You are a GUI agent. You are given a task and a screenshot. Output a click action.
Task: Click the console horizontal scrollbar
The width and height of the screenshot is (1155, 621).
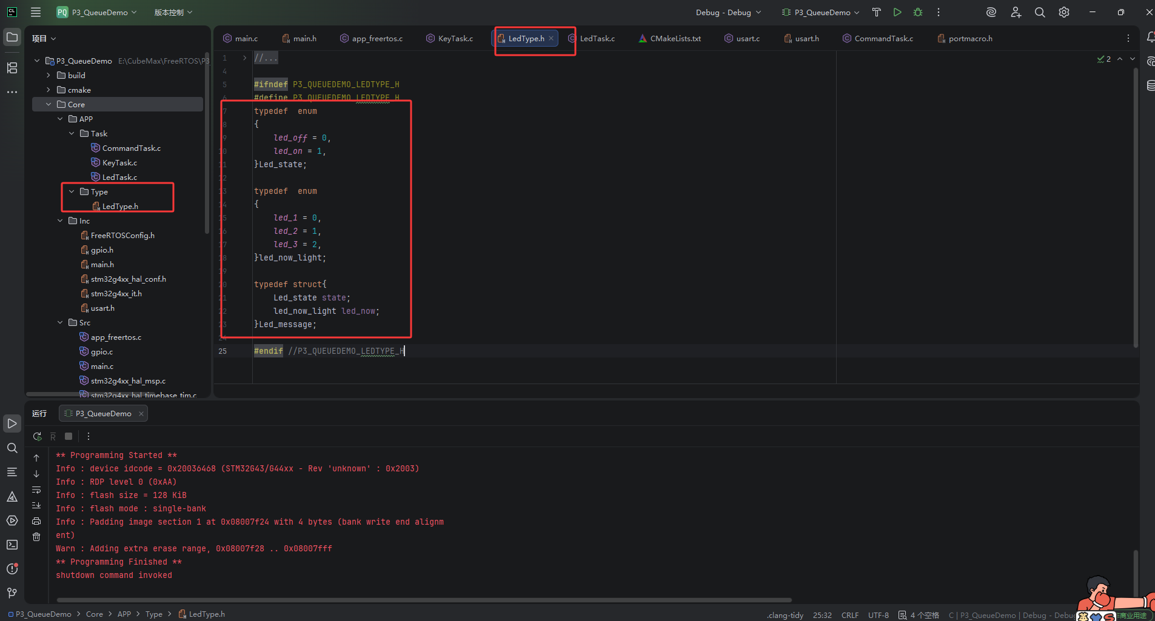424,600
